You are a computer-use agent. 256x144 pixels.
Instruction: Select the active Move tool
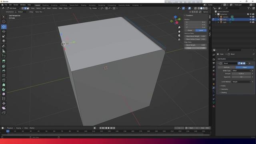pos(4,27)
